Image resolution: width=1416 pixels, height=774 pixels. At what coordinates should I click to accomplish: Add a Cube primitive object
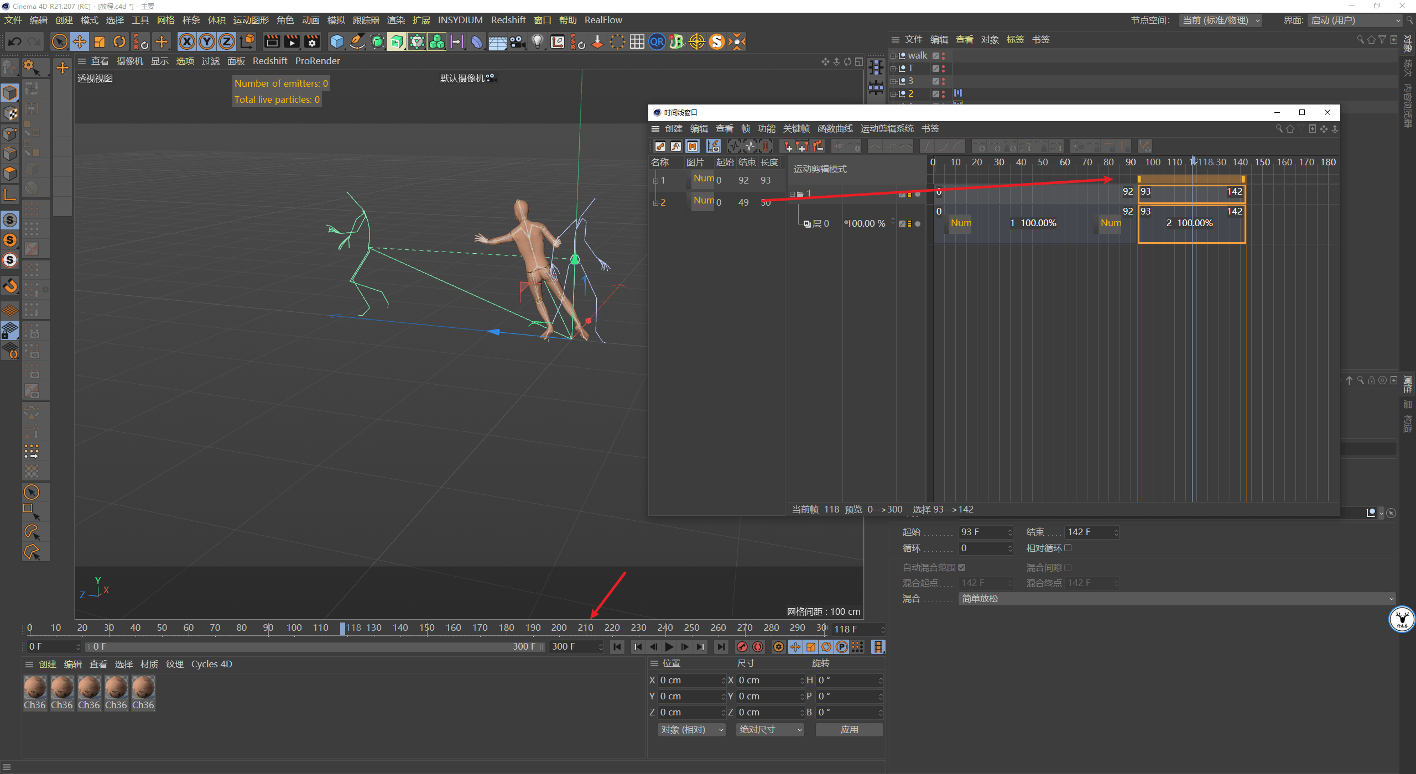pos(337,42)
